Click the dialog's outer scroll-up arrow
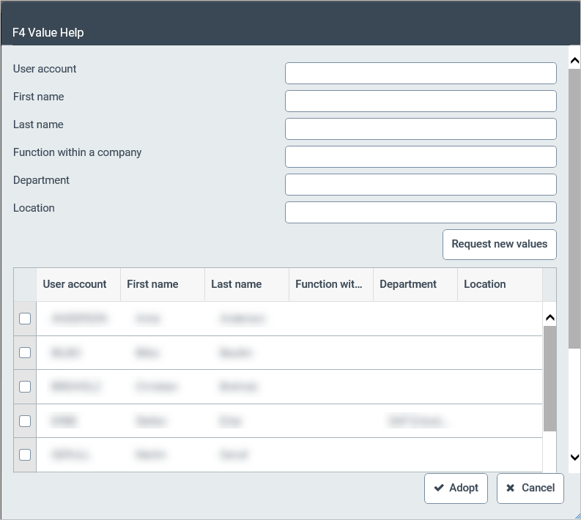Viewport: 581px width, 520px height. point(574,61)
